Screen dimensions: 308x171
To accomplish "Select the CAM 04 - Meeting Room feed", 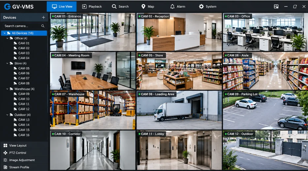I will click(x=93, y=71).
